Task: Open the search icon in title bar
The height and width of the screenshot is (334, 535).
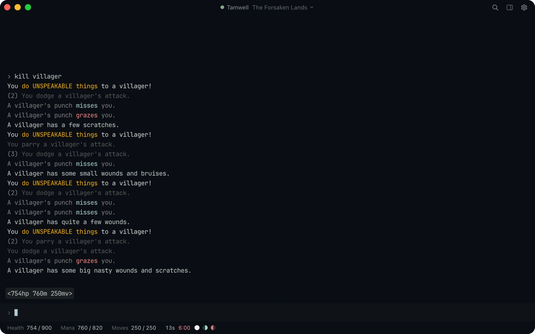Action: tap(495, 8)
